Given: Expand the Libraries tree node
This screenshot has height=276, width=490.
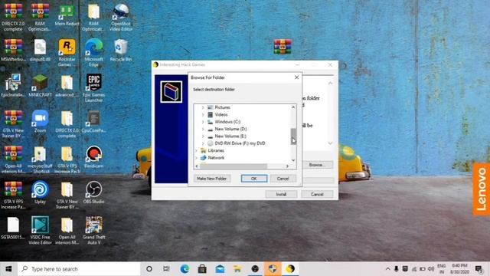Looking at the screenshot, I should [196, 150].
